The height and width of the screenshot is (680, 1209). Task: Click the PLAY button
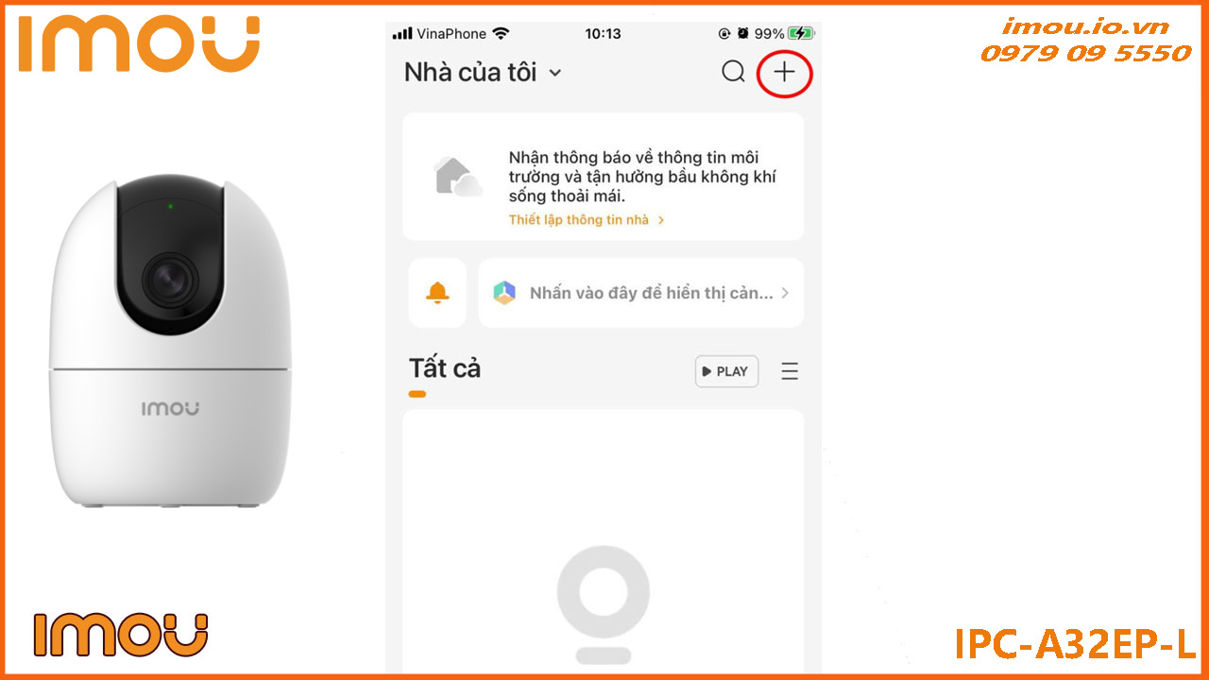coord(726,371)
